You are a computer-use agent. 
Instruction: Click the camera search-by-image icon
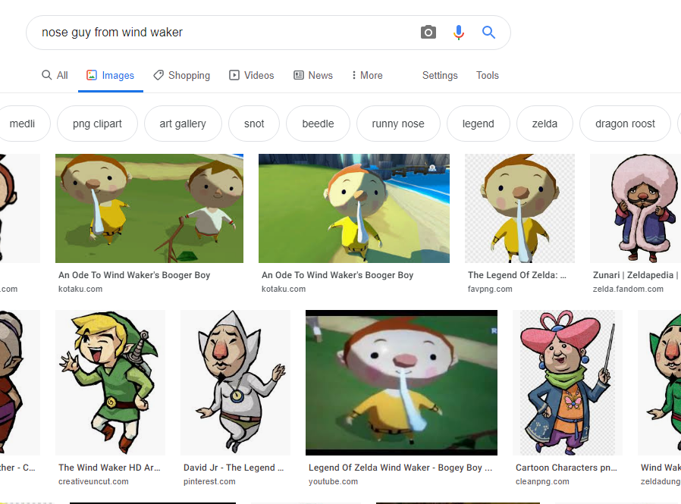[428, 32]
